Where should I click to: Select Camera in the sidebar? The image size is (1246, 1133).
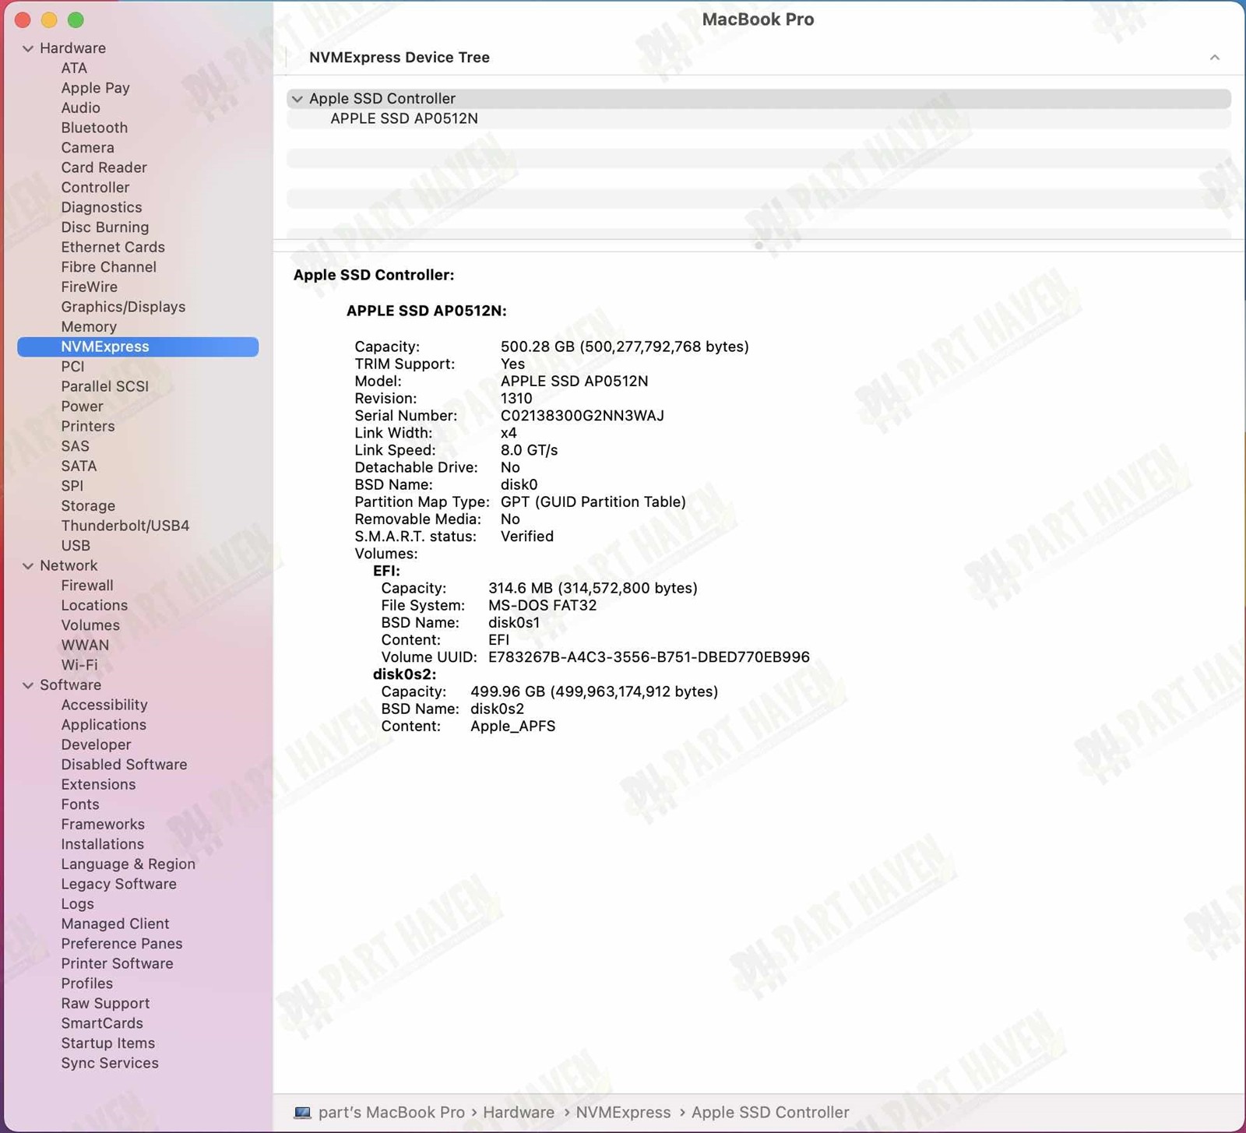87,148
